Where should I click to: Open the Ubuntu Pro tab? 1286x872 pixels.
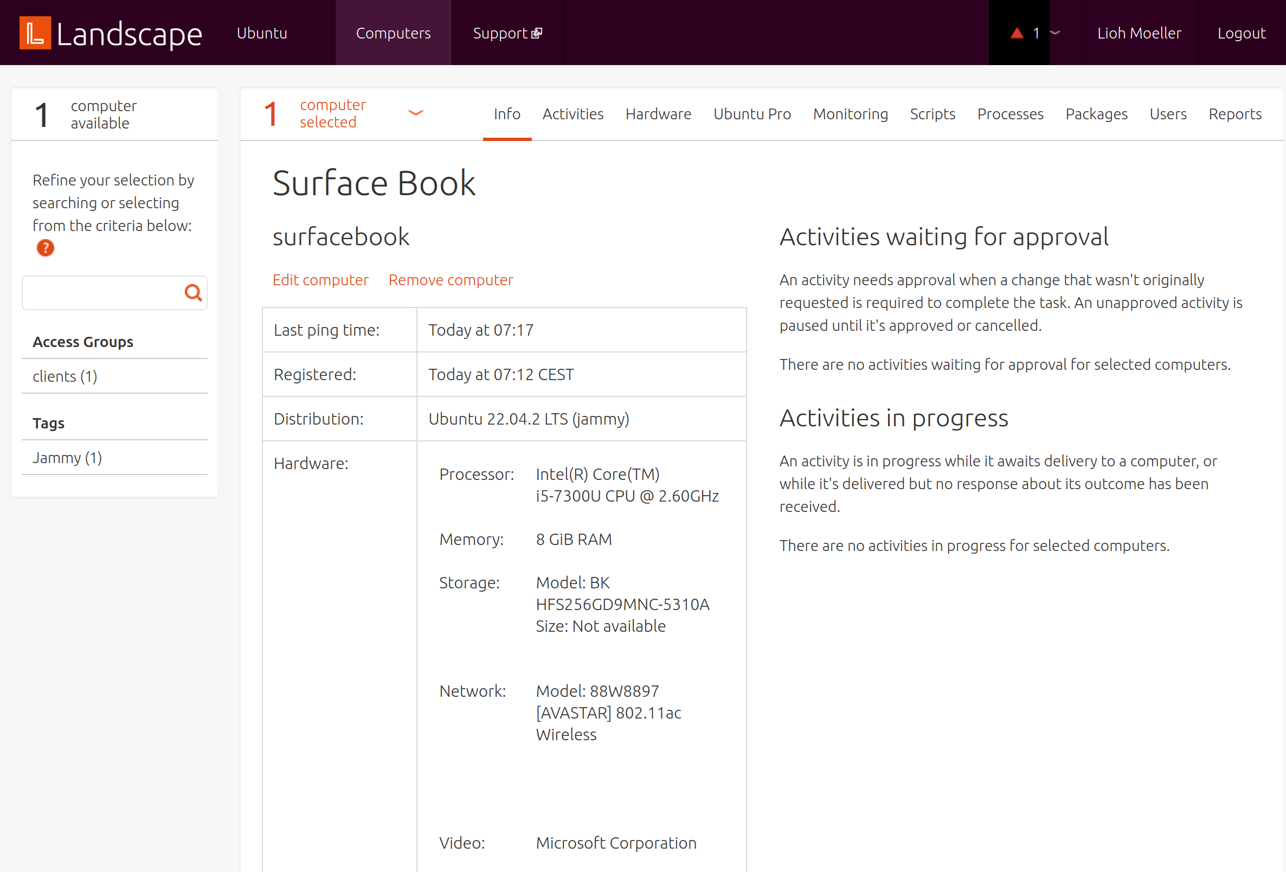click(x=752, y=114)
